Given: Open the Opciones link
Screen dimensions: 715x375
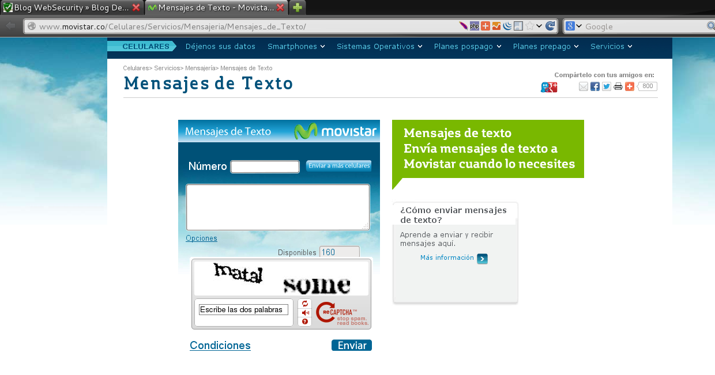Looking at the screenshot, I should (201, 238).
